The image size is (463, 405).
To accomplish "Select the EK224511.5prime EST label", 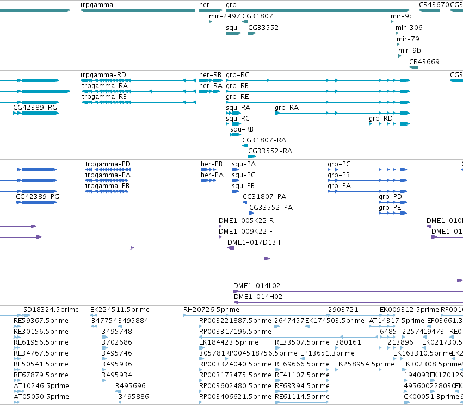I will coord(120,310).
